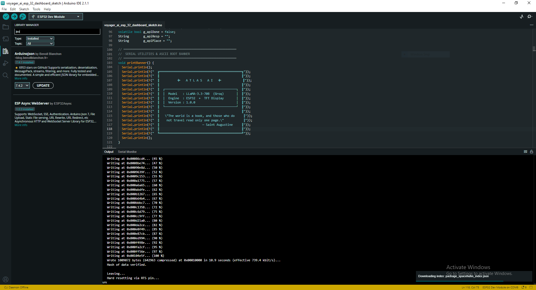Clear the output panel
The image size is (536, 290).
coord(525,152)
